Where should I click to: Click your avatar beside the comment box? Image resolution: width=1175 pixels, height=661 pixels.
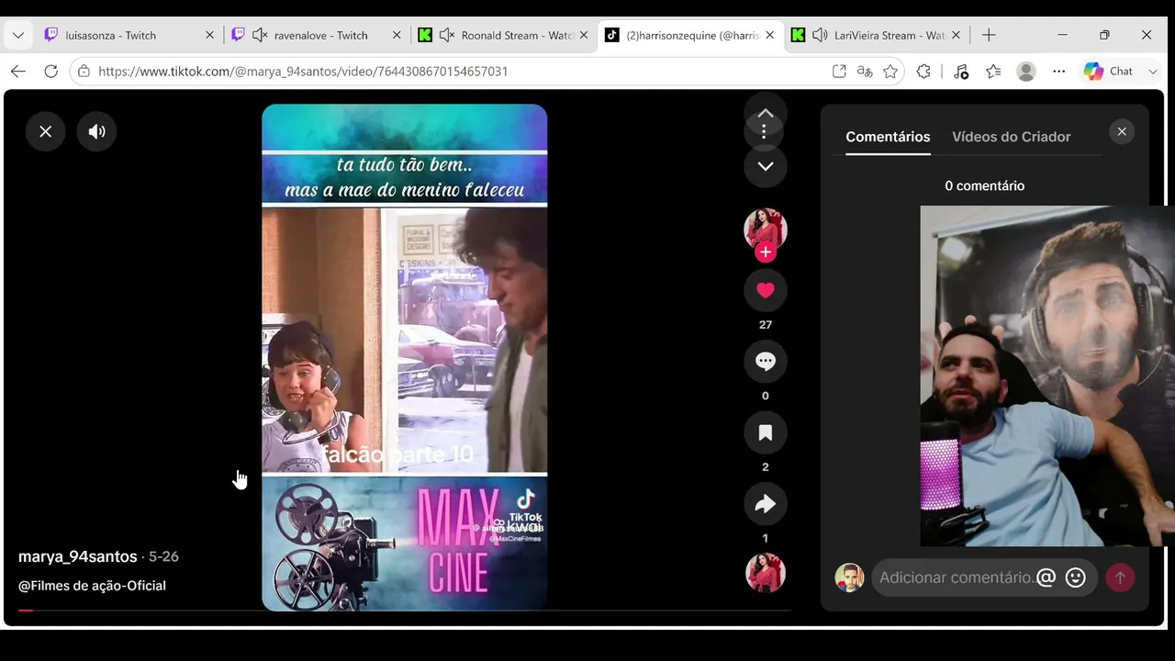click(x=849, y=577)
